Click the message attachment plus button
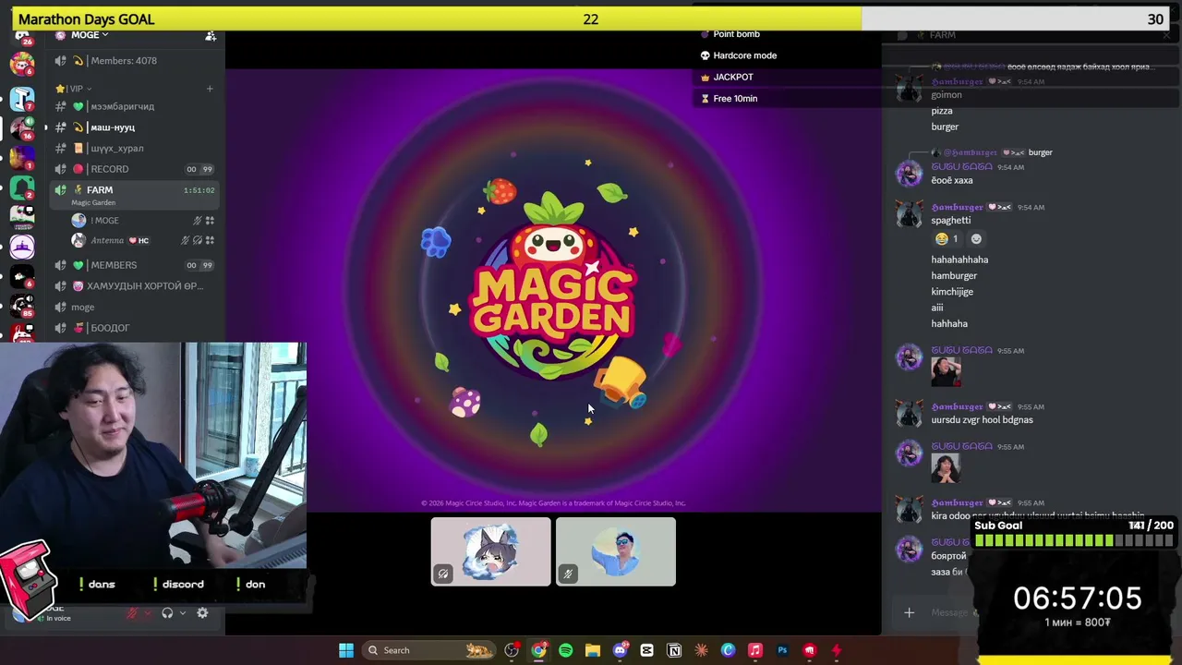This screenshot has height=665, width=1182. [909, 612]
